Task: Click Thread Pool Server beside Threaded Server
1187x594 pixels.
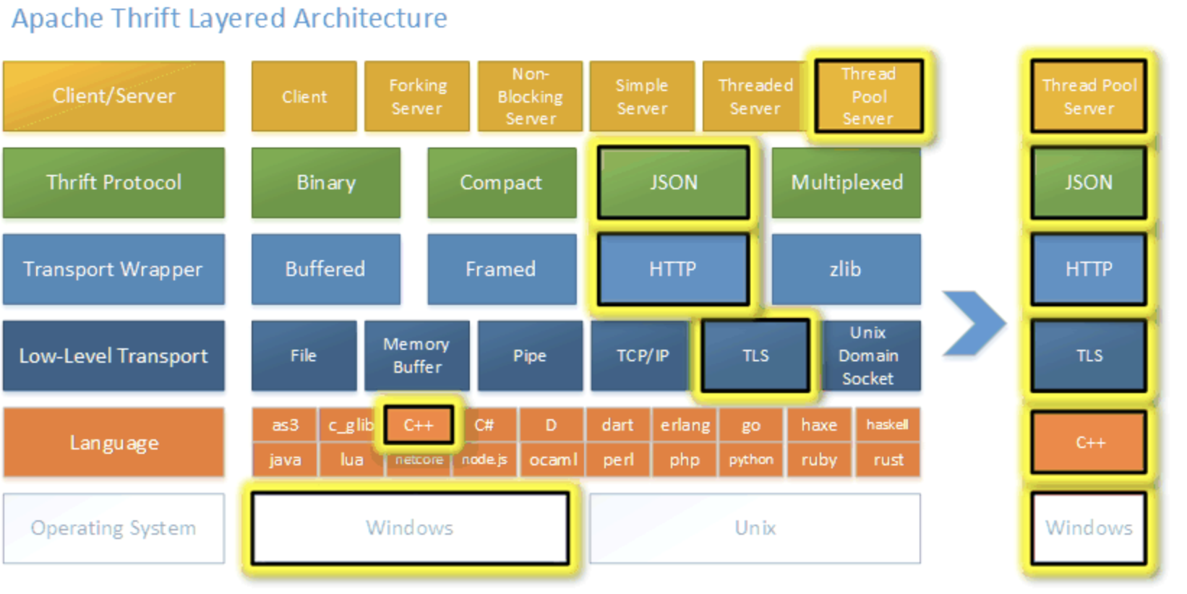Action: coord(868,96)
